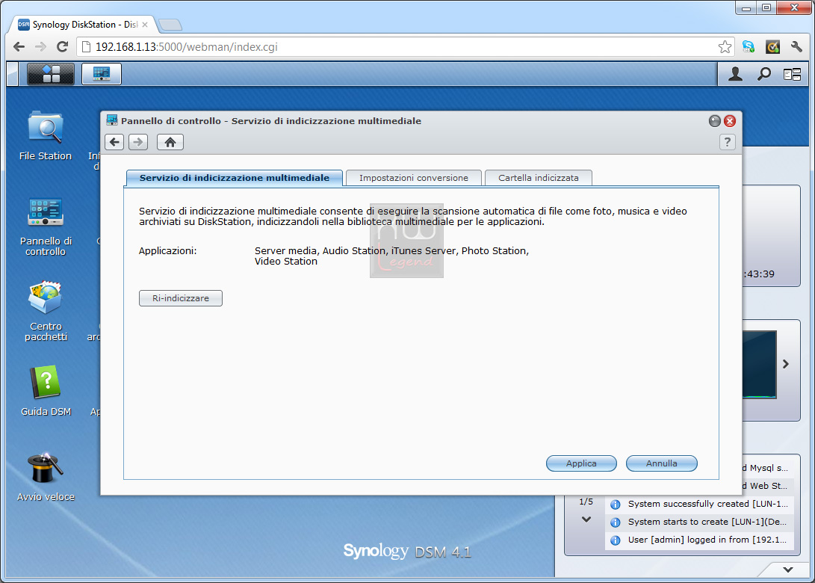Click info icon beside 'User [admin] logged in' log

(616, 540)
